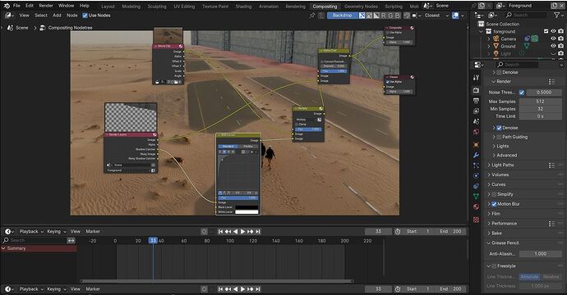
Task: Click the Blender logo menu icon
Action: pos(7,6)
